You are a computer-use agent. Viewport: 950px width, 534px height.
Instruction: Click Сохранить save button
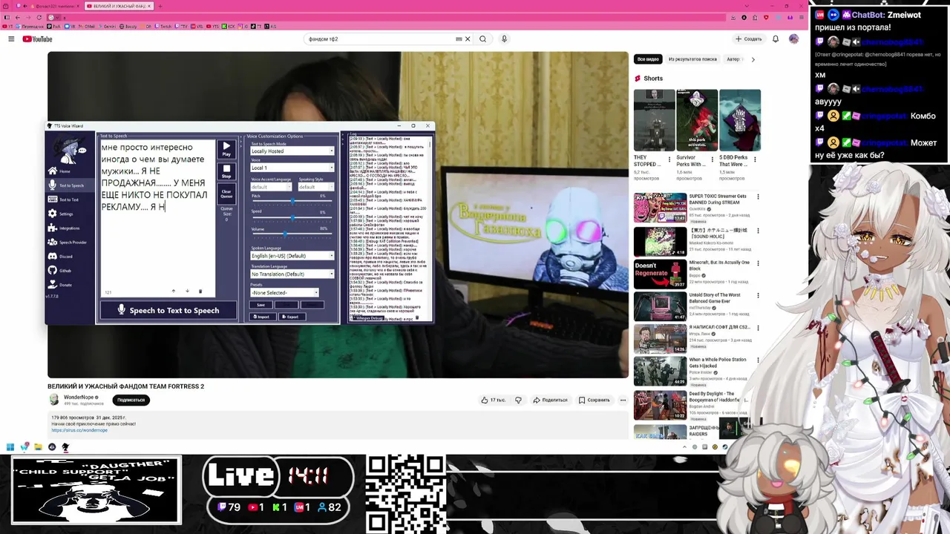click(594, 400)
